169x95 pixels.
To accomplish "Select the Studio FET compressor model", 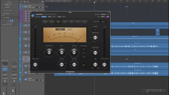I will click(x=58, y=22).
